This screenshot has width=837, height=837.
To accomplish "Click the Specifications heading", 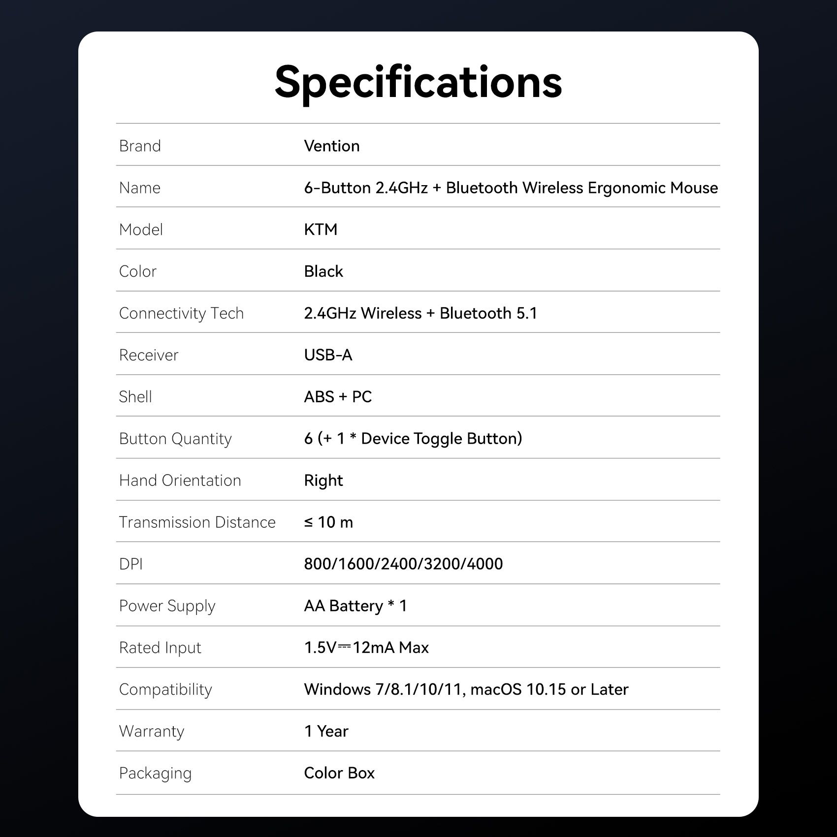I will (x=418, y=82).
